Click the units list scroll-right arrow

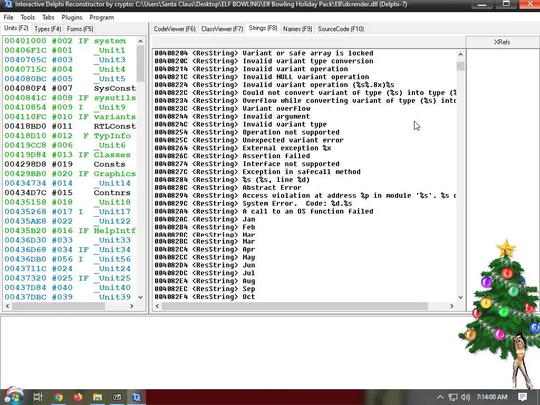coord(131,306)
